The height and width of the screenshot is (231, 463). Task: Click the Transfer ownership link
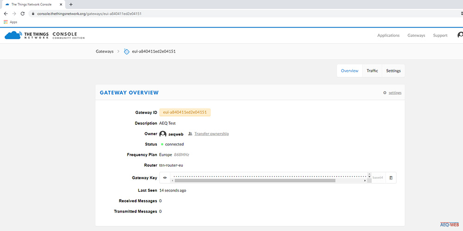pyautogui.click(x=212, y=134)
